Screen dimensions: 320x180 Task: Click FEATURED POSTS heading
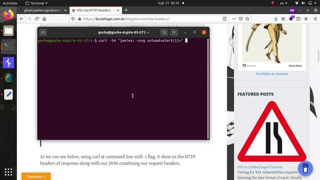255,94
